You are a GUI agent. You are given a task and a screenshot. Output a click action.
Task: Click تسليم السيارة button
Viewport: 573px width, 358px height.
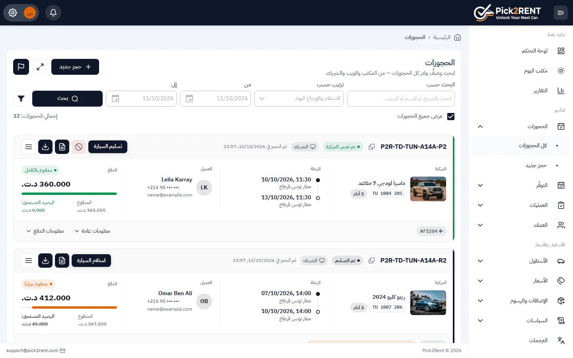pyautogui.click(x=108, y=147)
